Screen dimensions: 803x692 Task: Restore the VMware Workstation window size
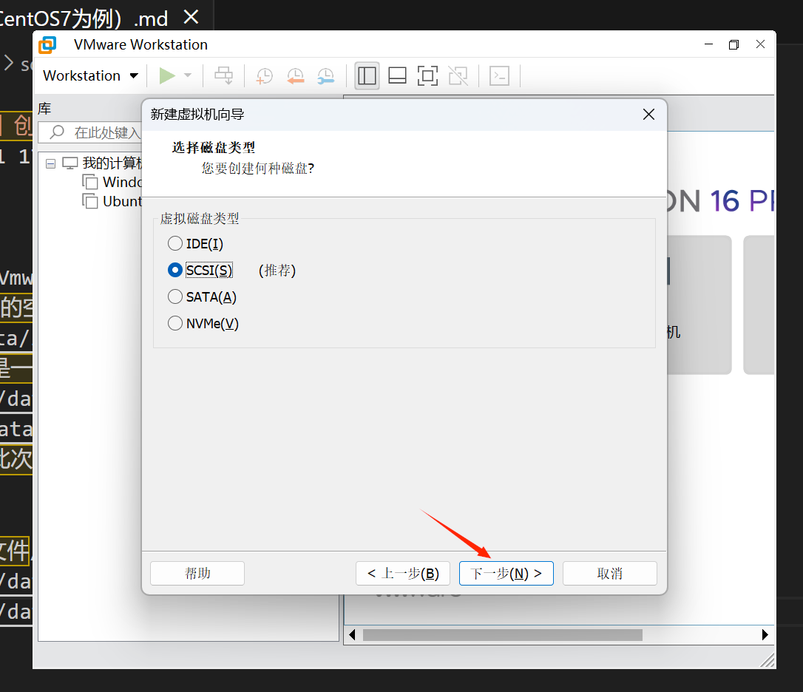733,44
